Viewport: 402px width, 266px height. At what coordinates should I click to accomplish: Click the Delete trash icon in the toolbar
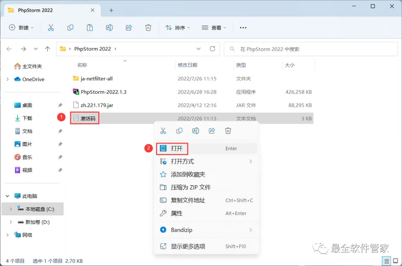(148, 28)
